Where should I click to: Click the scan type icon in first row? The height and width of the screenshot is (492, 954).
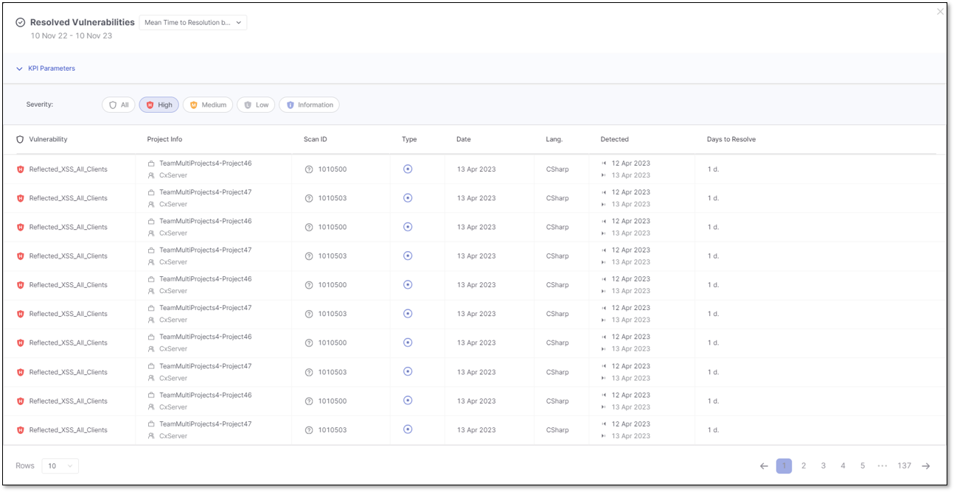(408, 169)
